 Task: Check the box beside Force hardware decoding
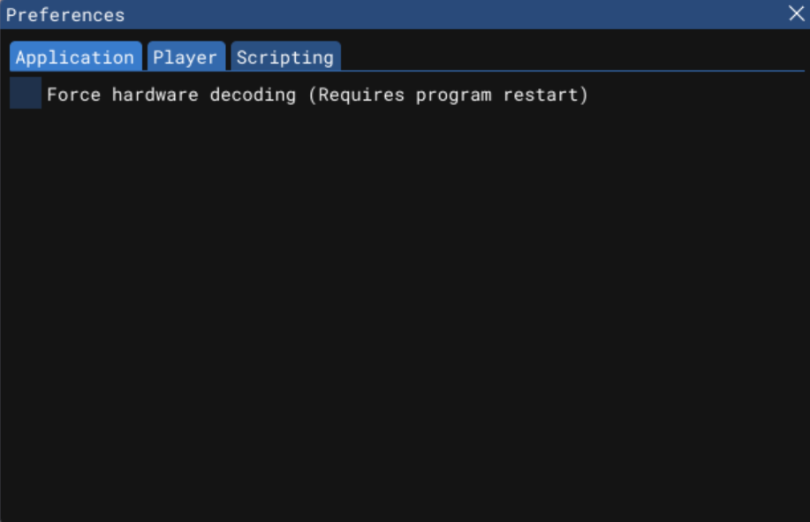coord(26,93)
